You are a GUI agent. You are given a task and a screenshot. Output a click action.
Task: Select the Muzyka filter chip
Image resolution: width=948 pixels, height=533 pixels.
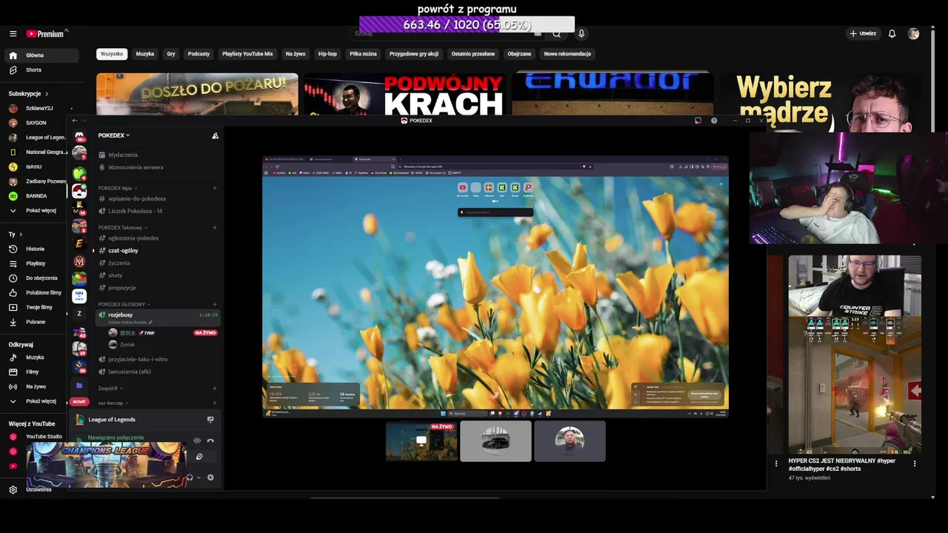tap(145, 54)
